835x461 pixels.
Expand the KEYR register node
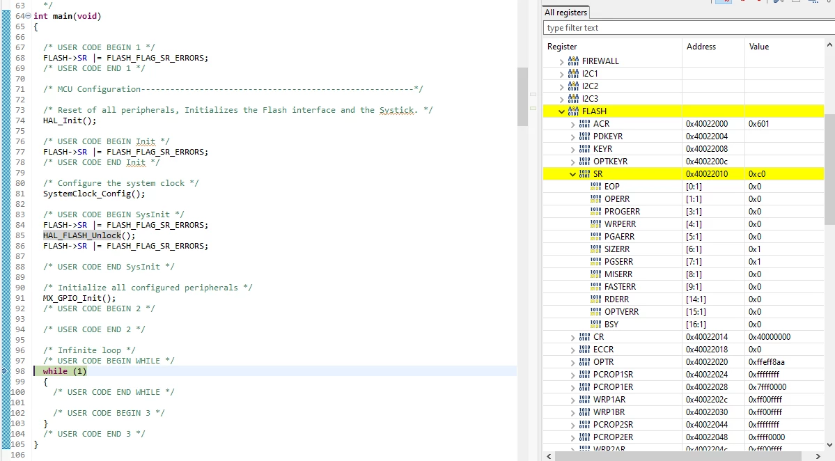click(572, 149)
